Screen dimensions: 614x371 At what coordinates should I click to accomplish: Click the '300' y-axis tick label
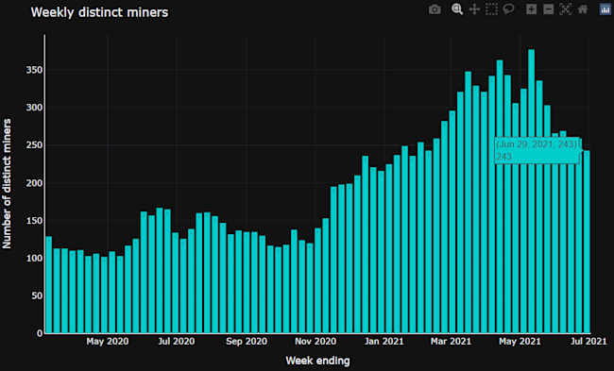click(x=34, y=108)
